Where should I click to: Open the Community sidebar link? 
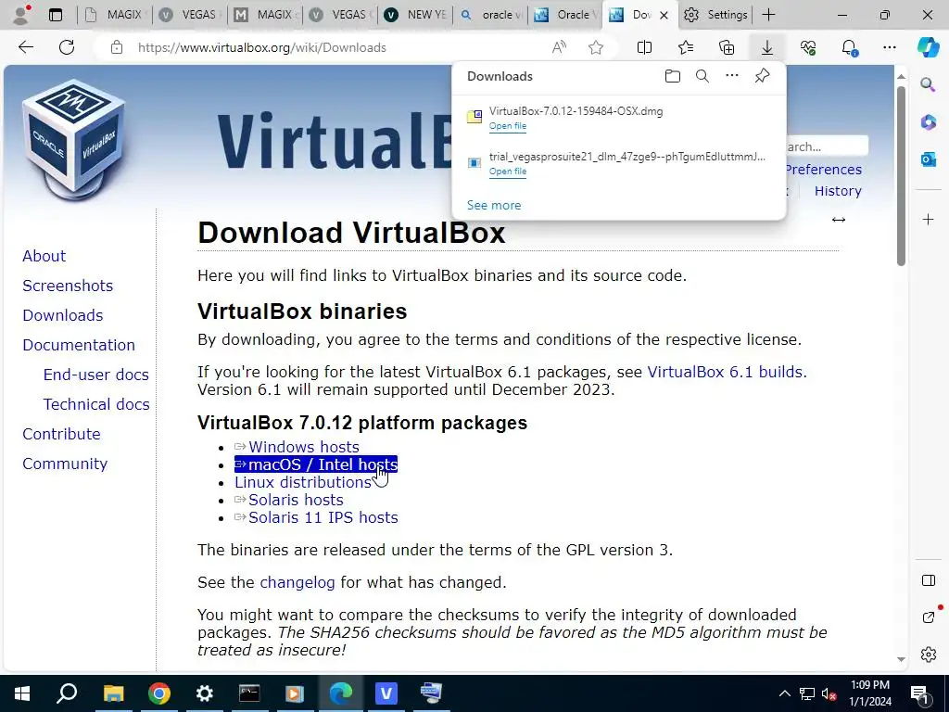65,464
